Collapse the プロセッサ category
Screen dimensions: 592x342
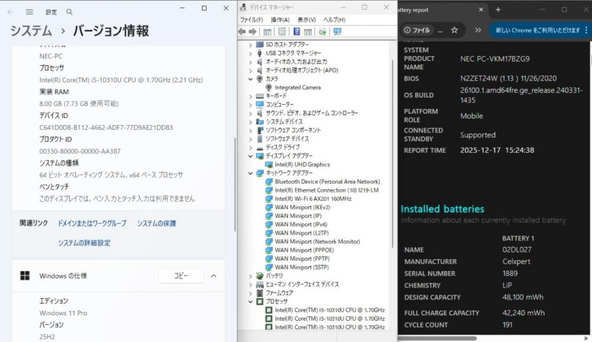(250, 302)
